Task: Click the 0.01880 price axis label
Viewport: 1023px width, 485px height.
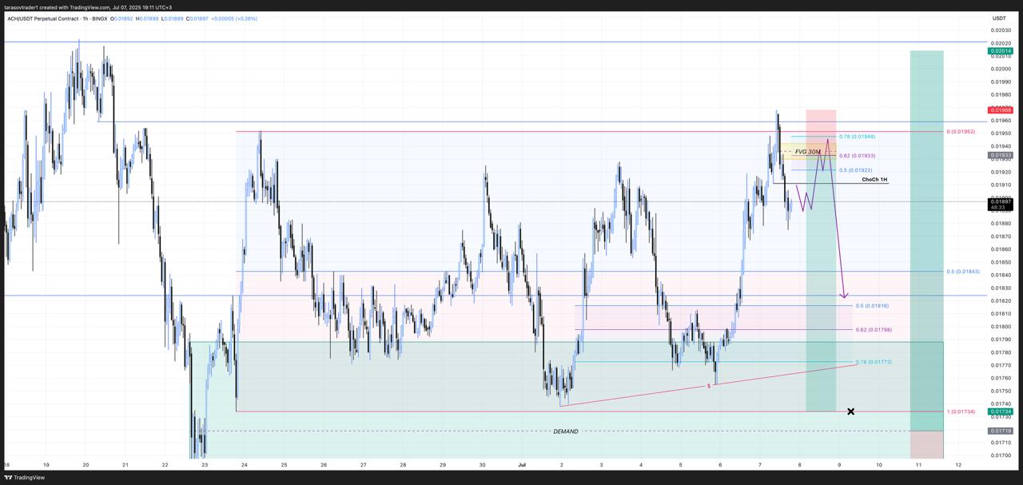Action: coord(1001,224)
